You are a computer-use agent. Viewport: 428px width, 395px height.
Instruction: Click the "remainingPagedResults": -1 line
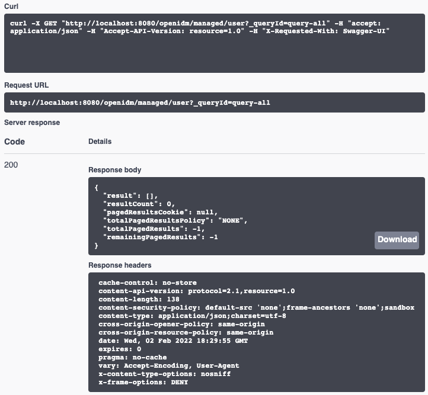161,237
